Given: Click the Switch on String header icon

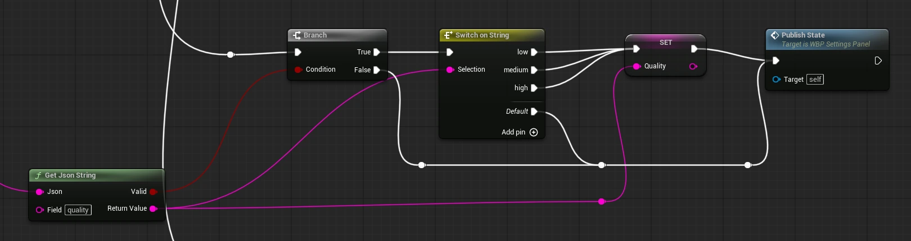Looking at the screenshot, I should [x=448, y=35].
